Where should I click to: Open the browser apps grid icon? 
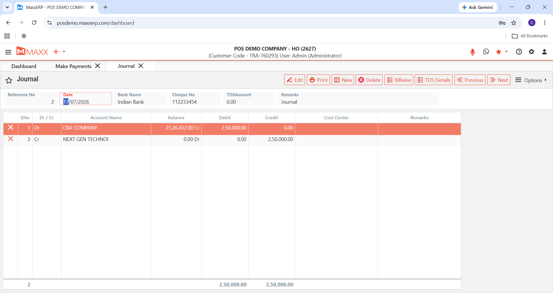tap(7, 36)
